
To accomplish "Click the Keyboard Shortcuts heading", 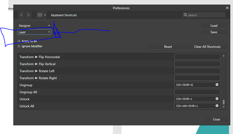I will pyautogui.click(x=64, y=15).
